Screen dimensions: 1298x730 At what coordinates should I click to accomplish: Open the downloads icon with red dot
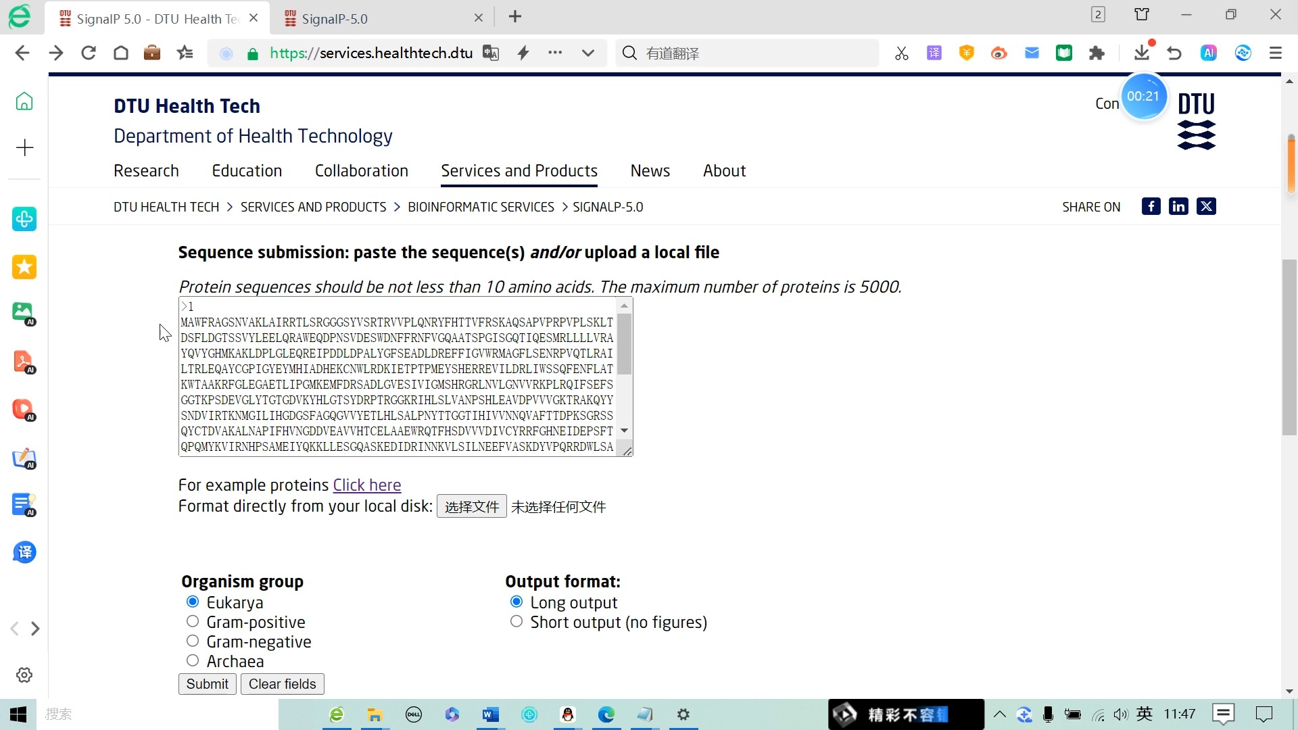pos(1143,52)
